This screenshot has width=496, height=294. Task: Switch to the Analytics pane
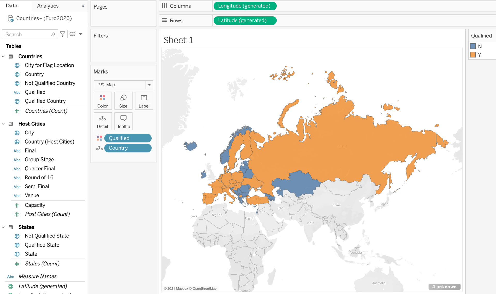48,6
